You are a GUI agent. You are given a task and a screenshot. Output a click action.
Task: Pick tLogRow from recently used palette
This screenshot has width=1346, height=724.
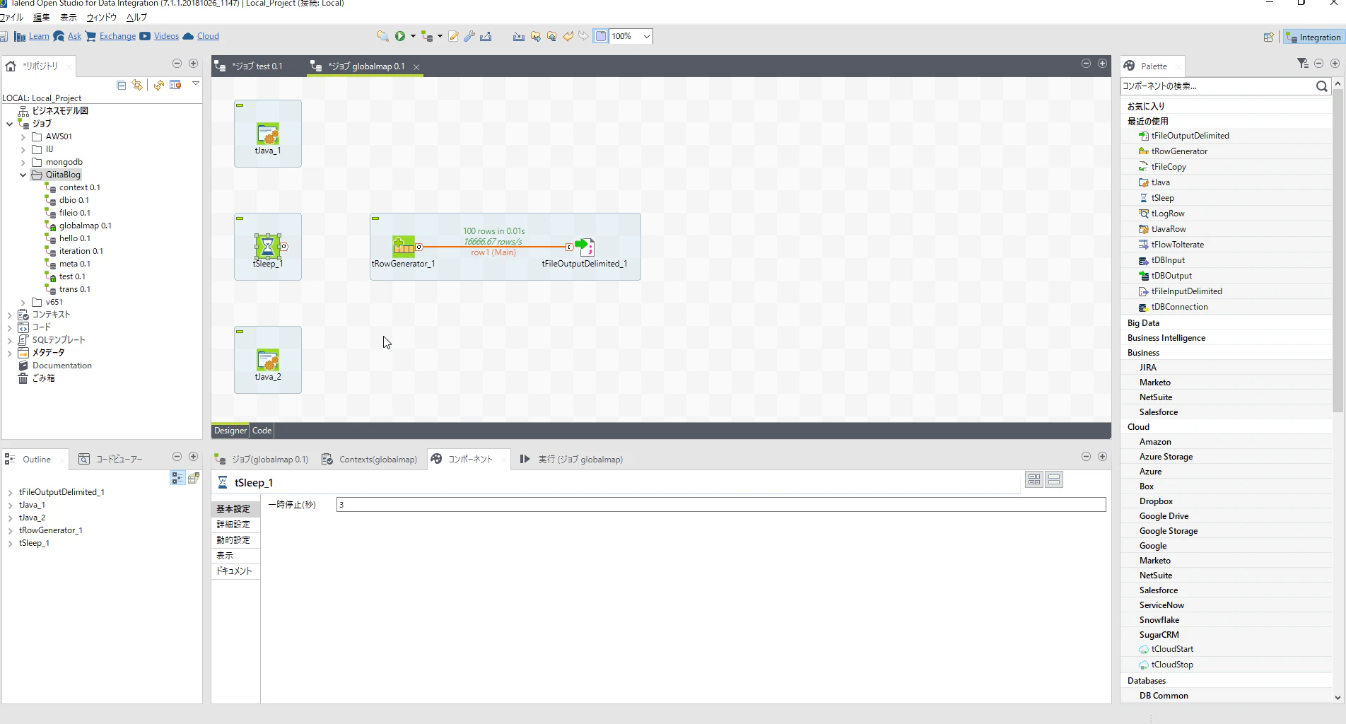pos(1167,214)
